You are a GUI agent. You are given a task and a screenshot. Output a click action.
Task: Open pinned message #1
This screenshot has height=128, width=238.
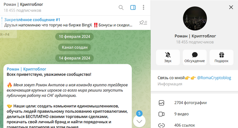pyautogui.click(x=68, y=22)
